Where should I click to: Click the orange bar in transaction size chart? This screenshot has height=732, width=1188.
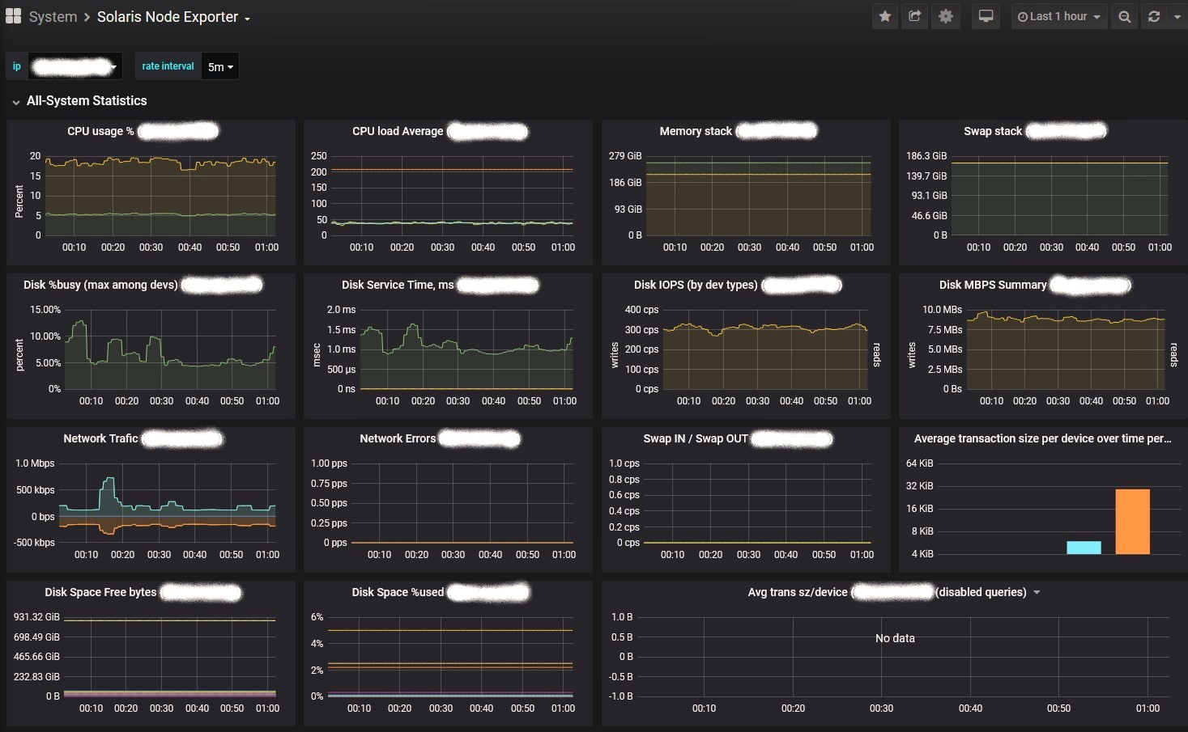[1132, 522]
